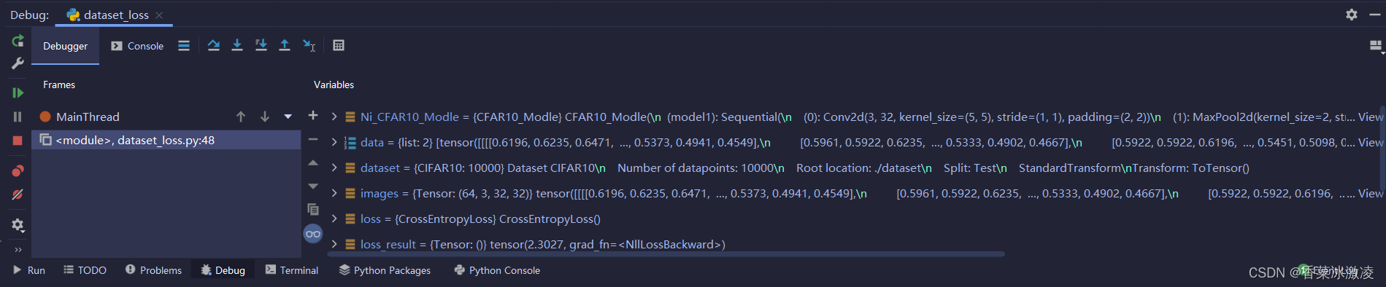
Task: Expand the dataset variable
Action: pyautogui.click(x=334, y=168)
